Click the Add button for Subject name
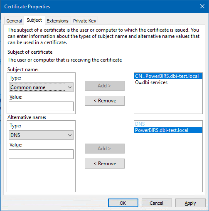This screenshot has width=209, height=211. [105, 86]
